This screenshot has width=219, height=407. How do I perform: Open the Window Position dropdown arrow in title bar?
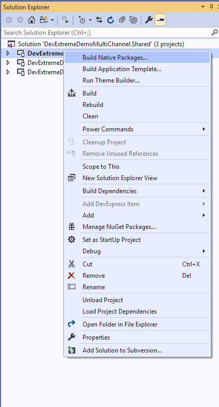pyautogui.click(x=203, y=7)
